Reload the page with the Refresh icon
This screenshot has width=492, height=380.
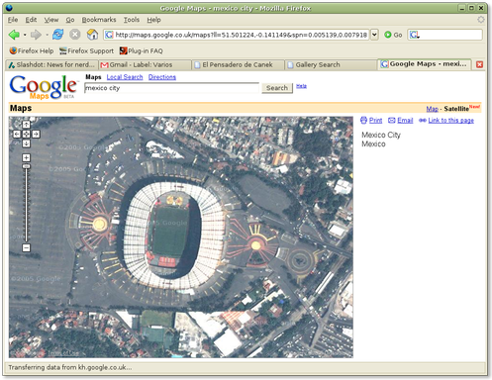tap(57, 34)
